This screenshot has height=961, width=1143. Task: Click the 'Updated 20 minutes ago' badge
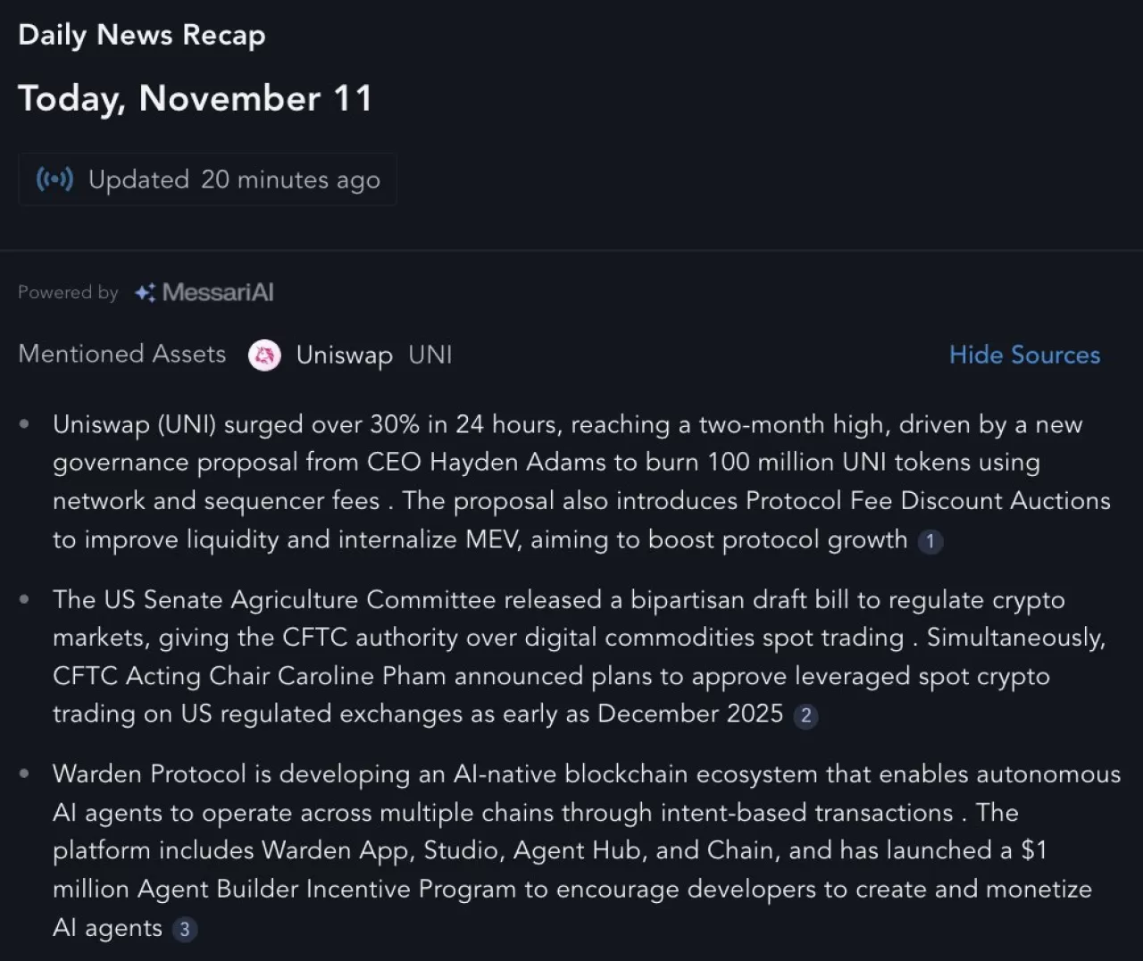coord(207,180)
